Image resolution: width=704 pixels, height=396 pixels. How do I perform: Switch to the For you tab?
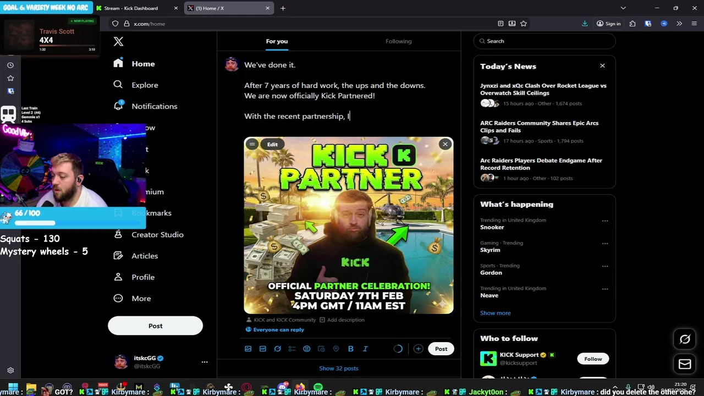(x=277, y=41)
